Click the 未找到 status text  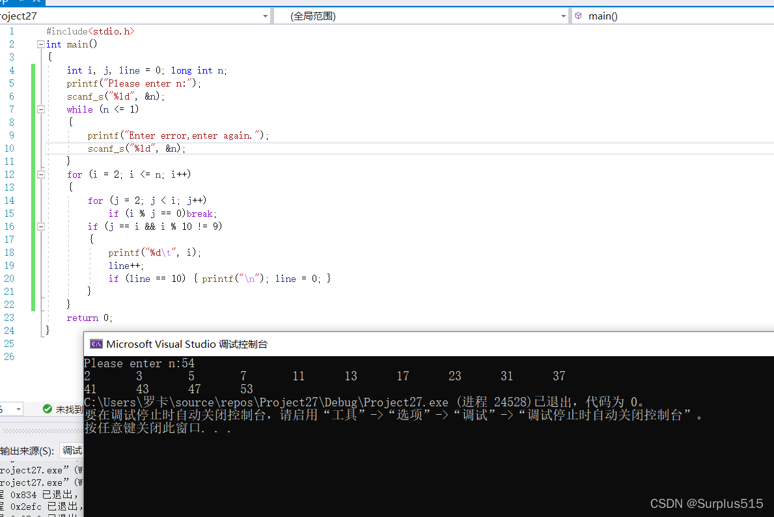(69, 410)
